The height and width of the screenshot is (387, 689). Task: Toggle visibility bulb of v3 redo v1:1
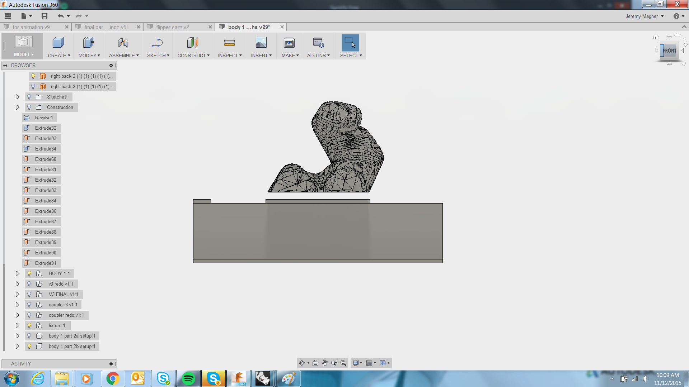pos(29,284)
